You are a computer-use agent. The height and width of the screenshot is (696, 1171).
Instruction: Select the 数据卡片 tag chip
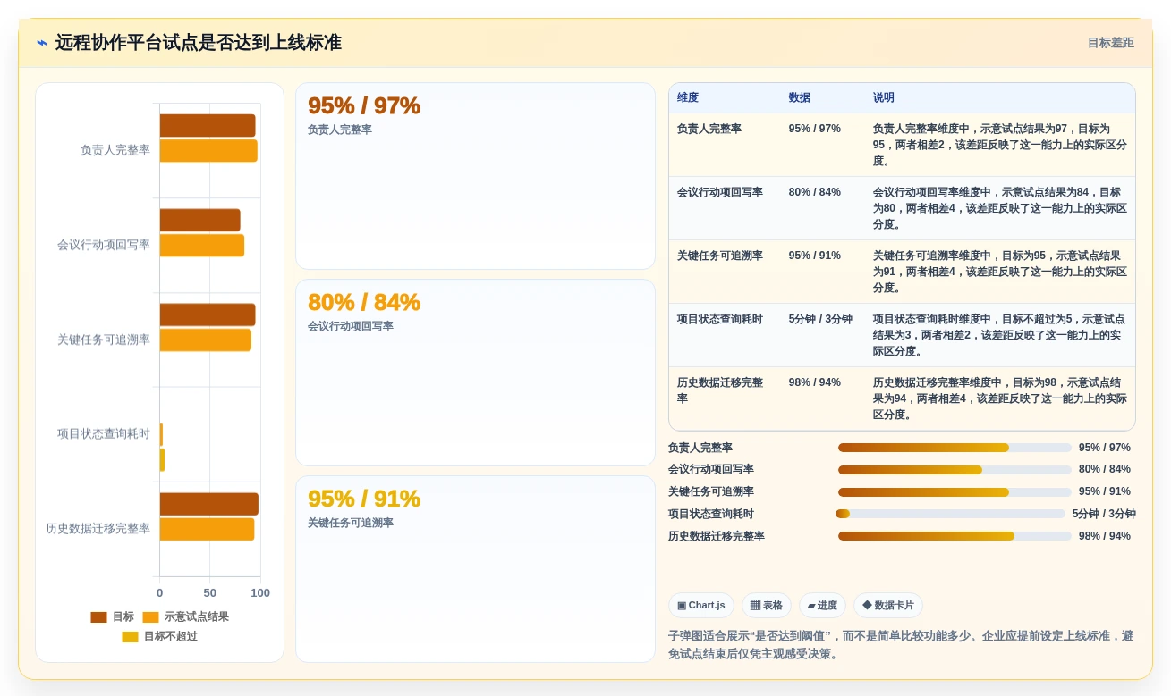pos(888,605)
